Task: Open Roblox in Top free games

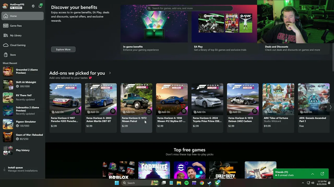Action: pos(118,170)
